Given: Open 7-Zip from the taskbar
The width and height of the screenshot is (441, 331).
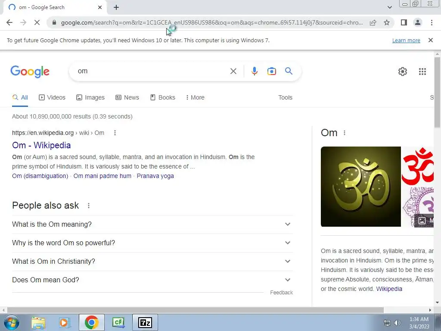Looking at the screenshot, I should coord(145,322).
